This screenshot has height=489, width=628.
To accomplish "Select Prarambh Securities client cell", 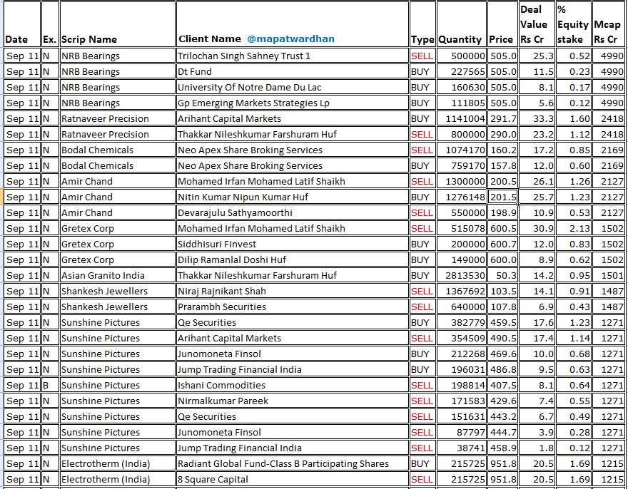I will pyautogui.click(x=293, y=307).
